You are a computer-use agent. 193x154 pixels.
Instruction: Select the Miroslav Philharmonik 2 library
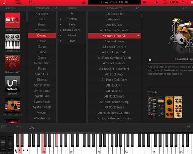pos(12,63)
